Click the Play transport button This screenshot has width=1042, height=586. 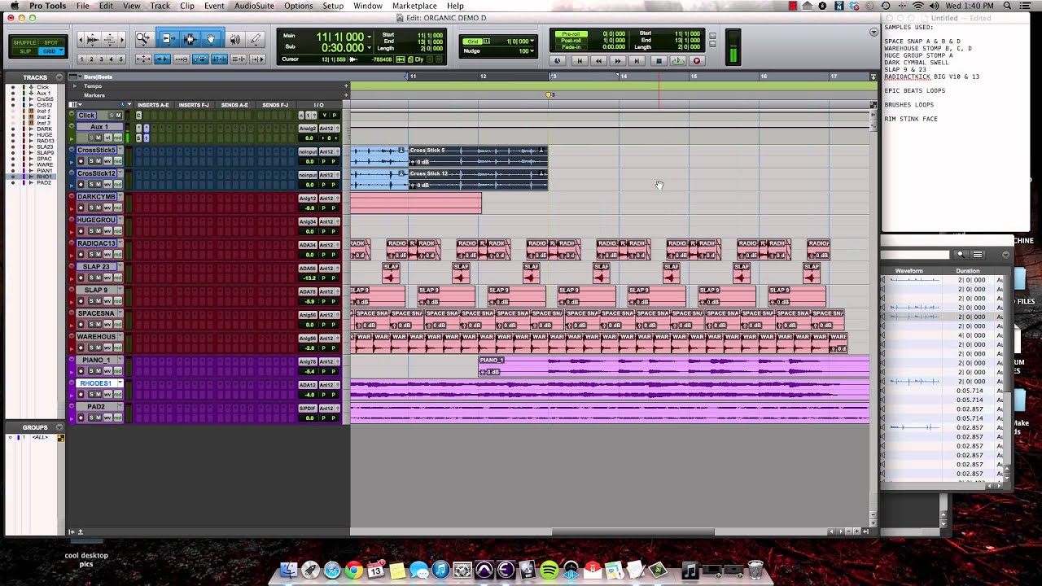point(677,61)
